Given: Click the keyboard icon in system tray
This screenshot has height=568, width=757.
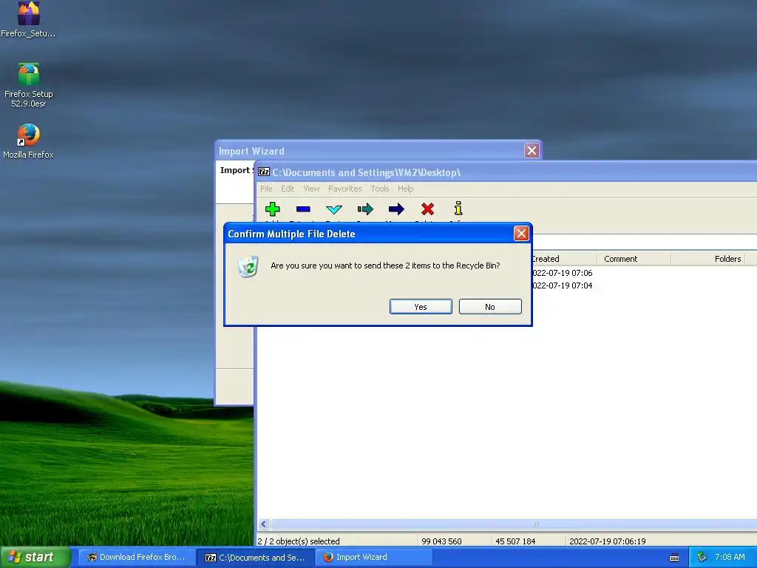Looking at the screenshot, I should pos(674,558).
